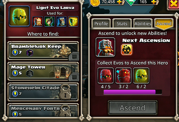Add more gold coins with plus
Image resolution: width=179 pixels, height=122 pixels.
[119, 2]
